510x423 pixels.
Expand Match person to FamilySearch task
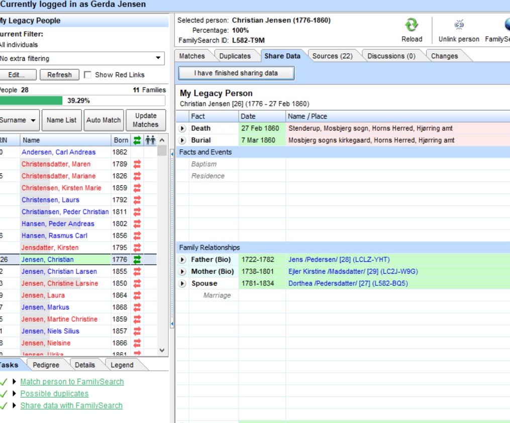pos(14,381)
